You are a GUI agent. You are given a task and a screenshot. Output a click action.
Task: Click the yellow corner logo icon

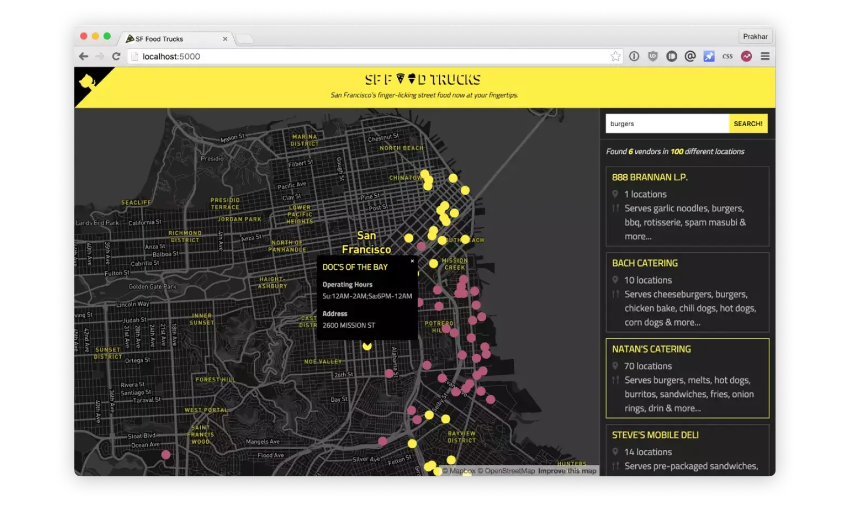[87, 81]
